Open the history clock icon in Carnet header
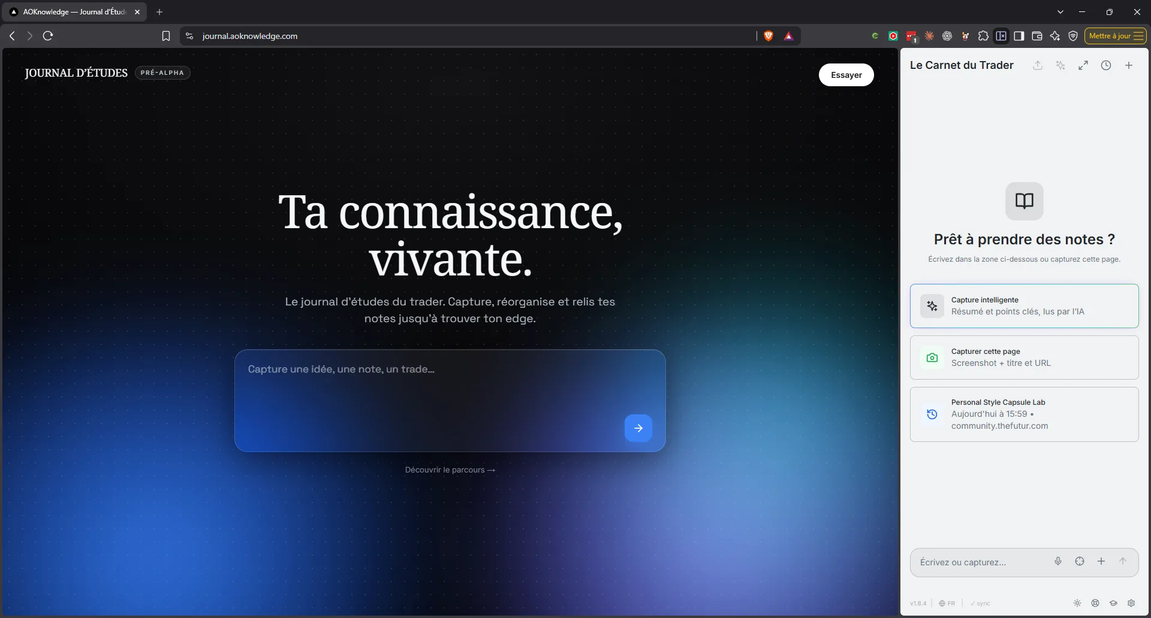Viewport: 1151px width, 618px height. 1106,65
